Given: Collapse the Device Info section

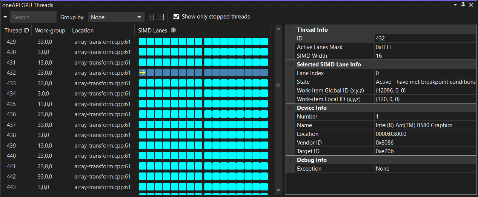Looking at the screenshot, I should [x=290, y=108].
